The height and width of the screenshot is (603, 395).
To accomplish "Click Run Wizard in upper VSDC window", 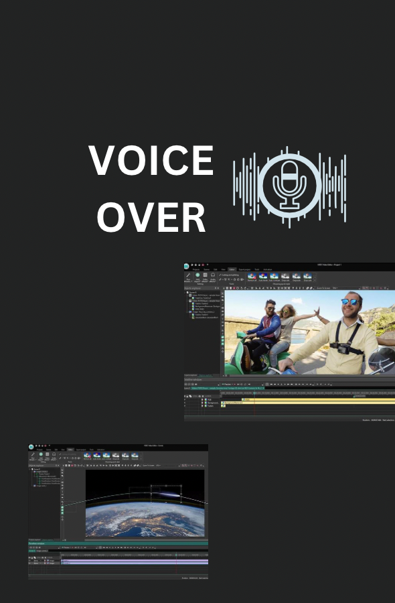I will point(188,277).
